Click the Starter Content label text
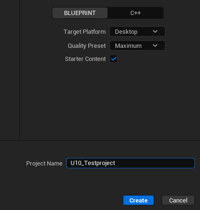The width and height of the screenshot is (200, 210). pyautogui.click(x=86, y=59)
